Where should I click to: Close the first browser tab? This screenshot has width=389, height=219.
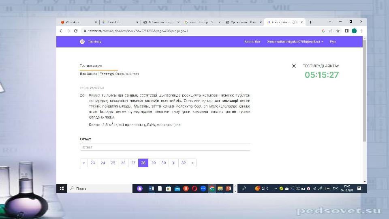click(x=96, y=22)
